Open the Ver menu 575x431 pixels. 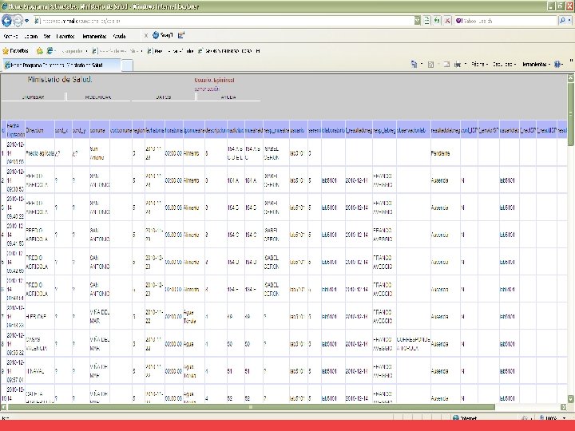47,36
